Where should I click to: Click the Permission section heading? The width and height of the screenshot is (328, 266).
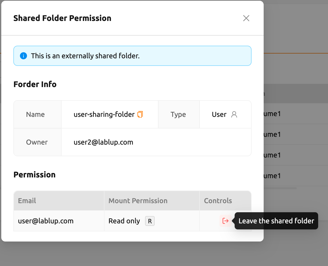tap(35, 175)
